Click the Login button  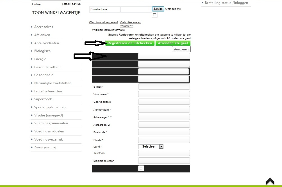click(x=158, y=9)
